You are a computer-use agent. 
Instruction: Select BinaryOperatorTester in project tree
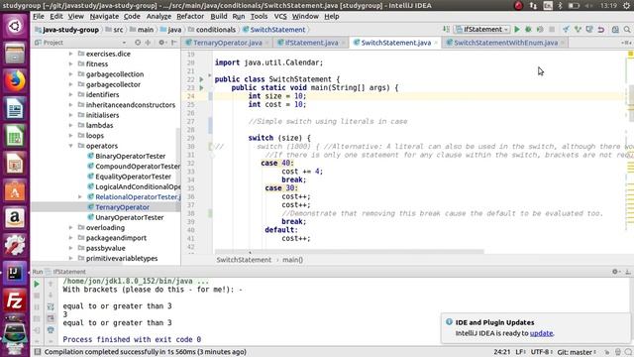(x=130, y=156)
